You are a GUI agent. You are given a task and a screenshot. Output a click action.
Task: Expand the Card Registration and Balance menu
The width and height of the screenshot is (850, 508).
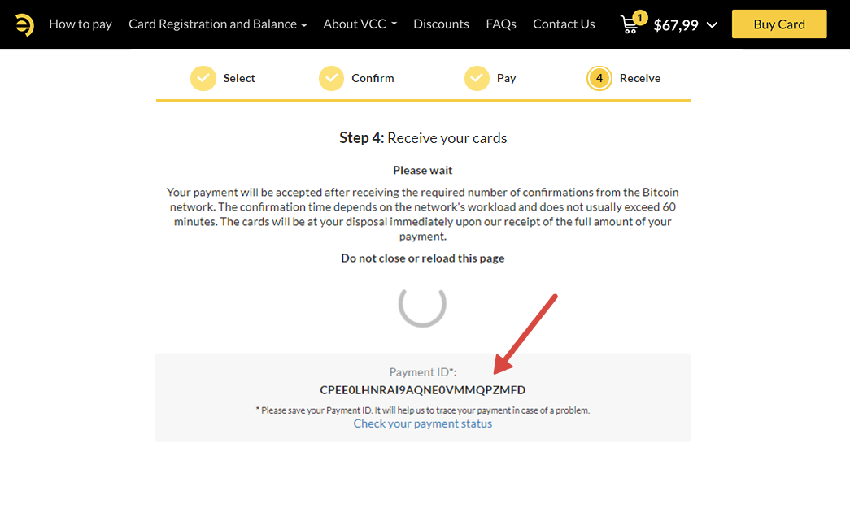217,24
